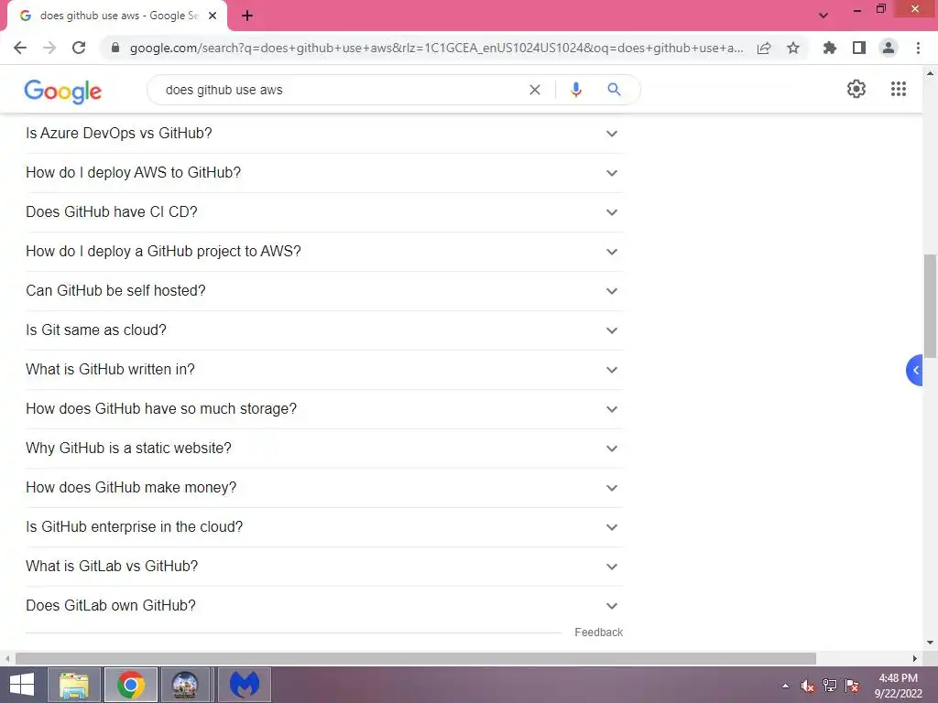
Task: Click the horizontal scroll right arrow
Action: pos(915,659)
